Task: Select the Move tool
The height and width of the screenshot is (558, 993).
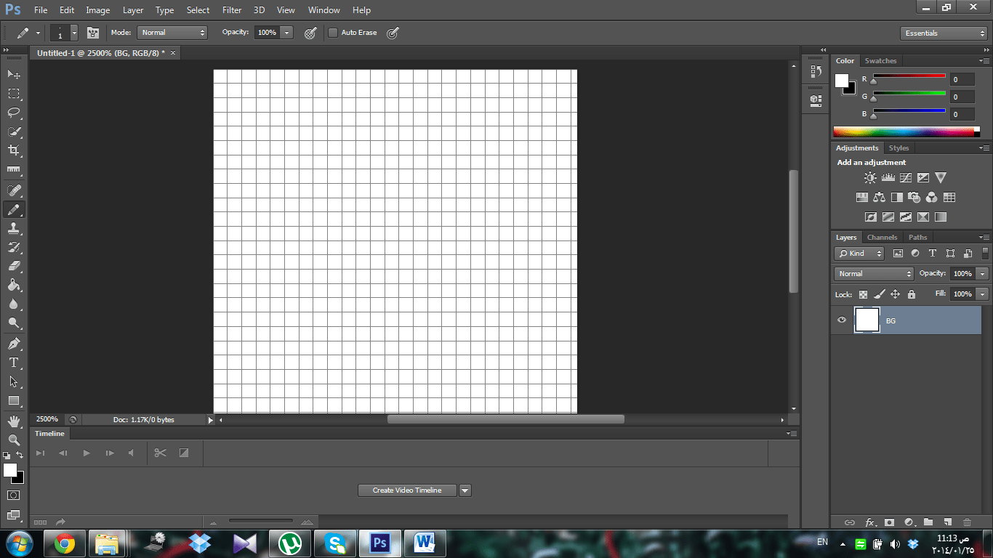Action: point(13,74)
